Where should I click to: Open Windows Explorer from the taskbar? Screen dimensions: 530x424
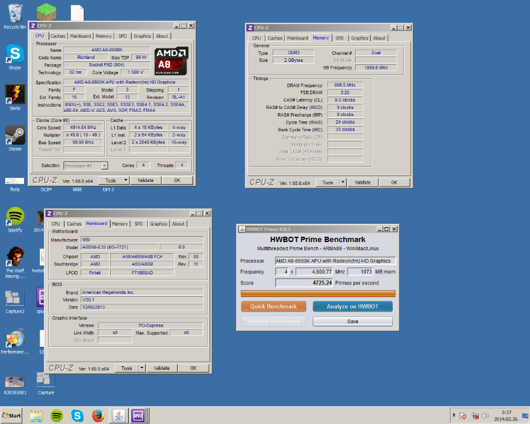coord(36,416)
